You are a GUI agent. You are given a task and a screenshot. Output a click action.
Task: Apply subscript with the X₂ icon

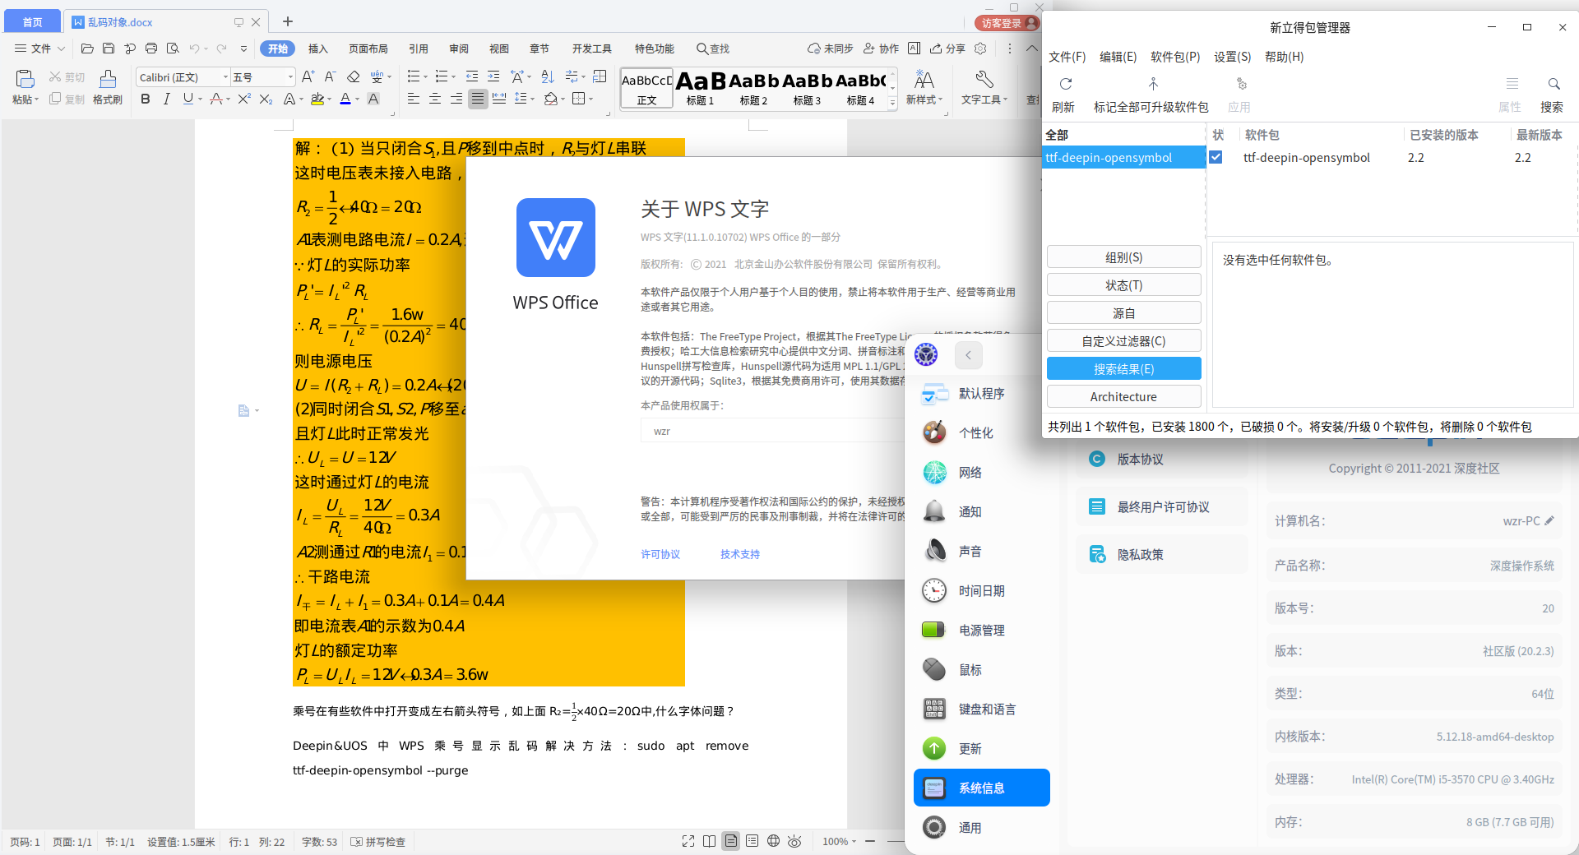(266, 99)
